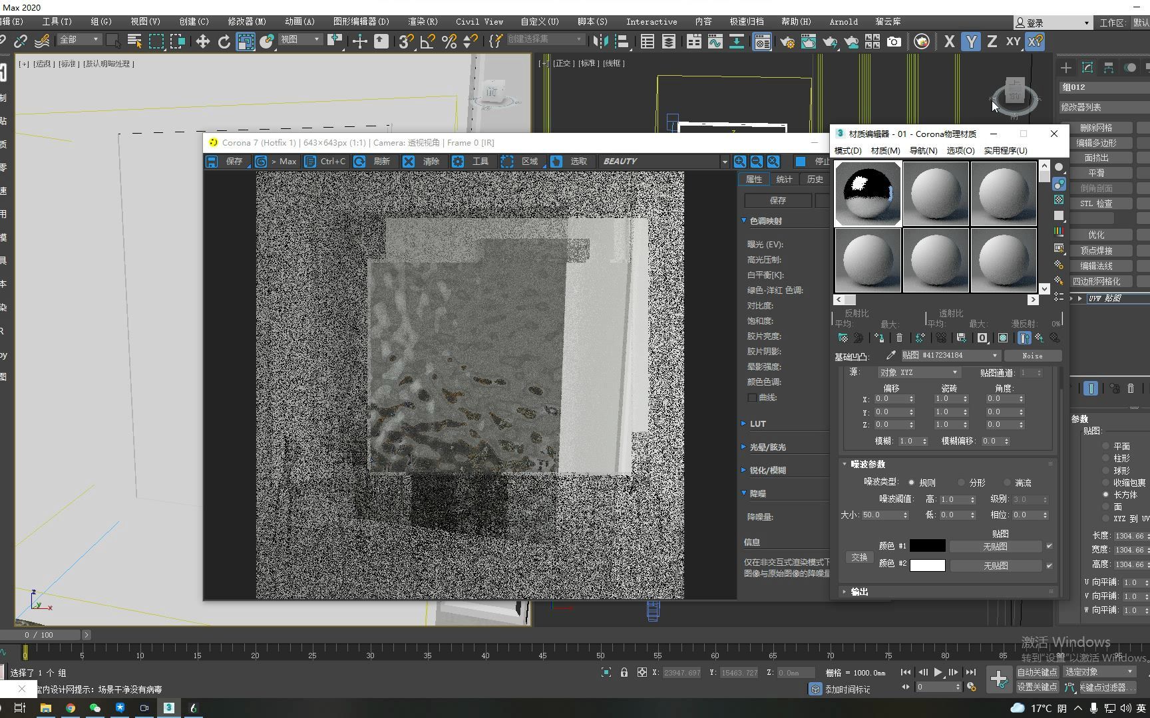This screenshot has height=718, width=1150.
Task: Select the Fractal (分形) noise type
Action: (961, 483)
